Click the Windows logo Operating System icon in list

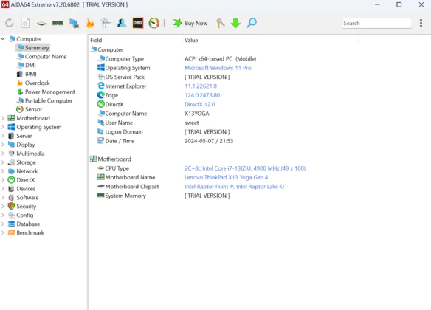coord(101,68)
